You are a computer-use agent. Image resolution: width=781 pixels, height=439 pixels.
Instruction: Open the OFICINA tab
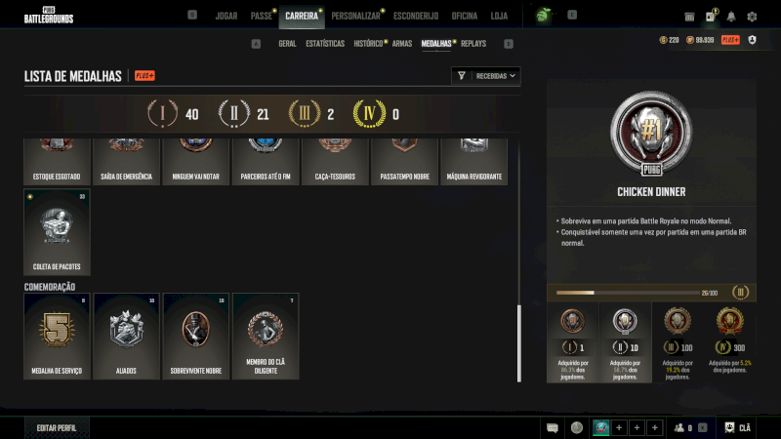(465, 16)
